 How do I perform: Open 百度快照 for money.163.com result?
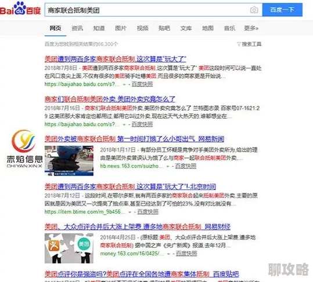tap(186, 254)
